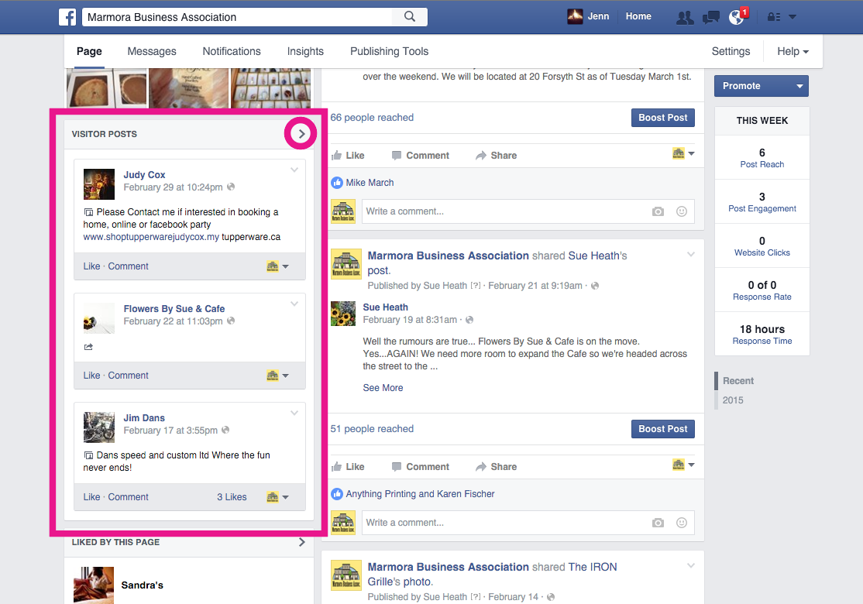Open Publishing Tools tab

389,51
